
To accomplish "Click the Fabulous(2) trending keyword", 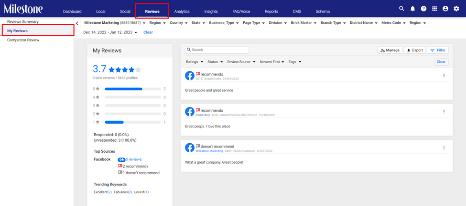I will click(123, 192).
